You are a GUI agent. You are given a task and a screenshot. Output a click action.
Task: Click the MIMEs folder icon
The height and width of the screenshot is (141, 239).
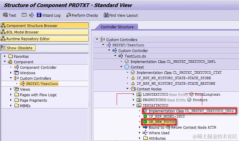click(x=17, y=105)
